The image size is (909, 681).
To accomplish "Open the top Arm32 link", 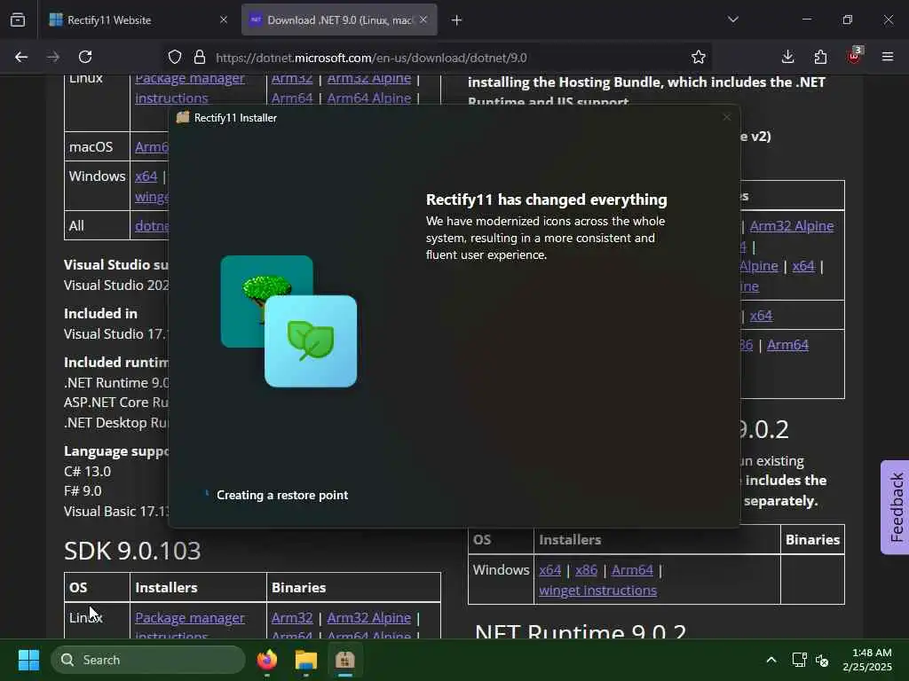I will [x=292, y=78].
